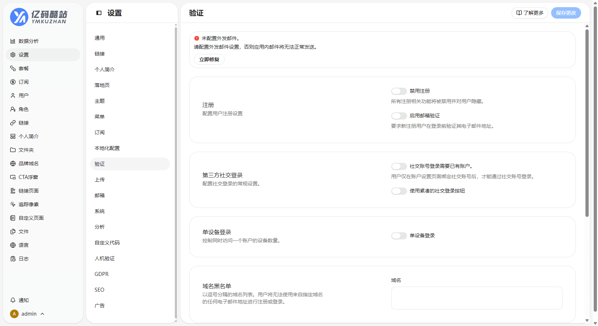Open the 广告 settings section
The height and width of the screenshot is (326, 598).
click(x=130, y=306)
